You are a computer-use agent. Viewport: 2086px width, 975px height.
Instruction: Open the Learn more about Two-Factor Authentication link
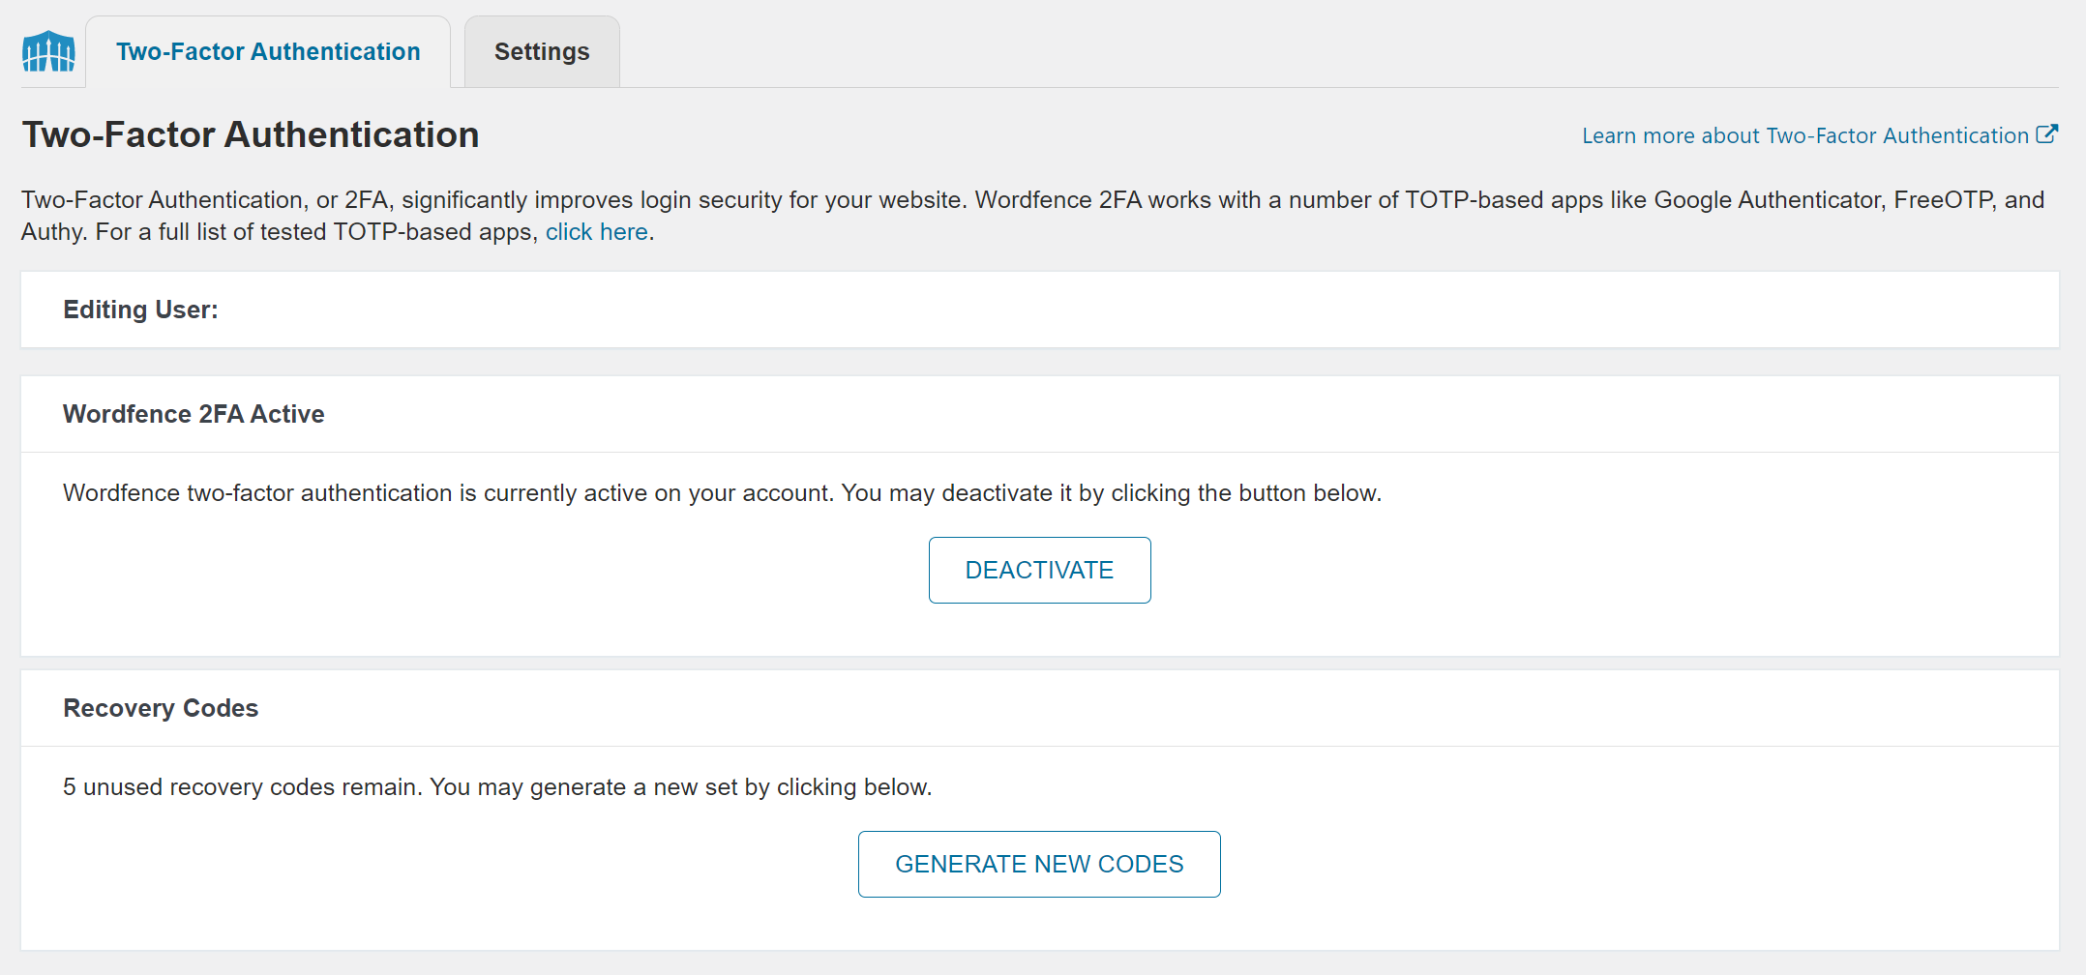tap(1804, 136)
